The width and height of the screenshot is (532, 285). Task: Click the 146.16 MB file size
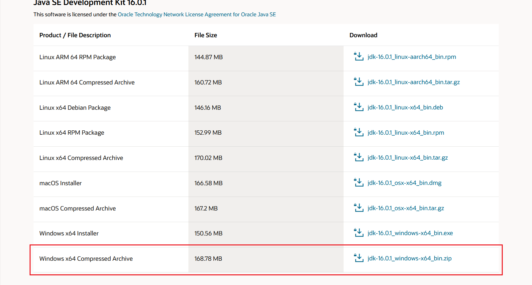(x=208, y=108)
